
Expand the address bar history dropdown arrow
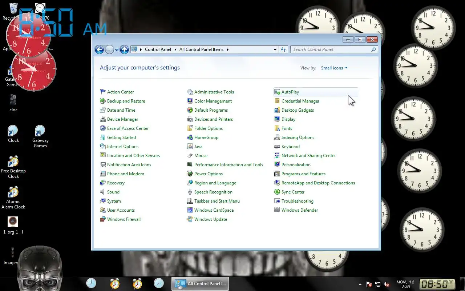(275, 49)
